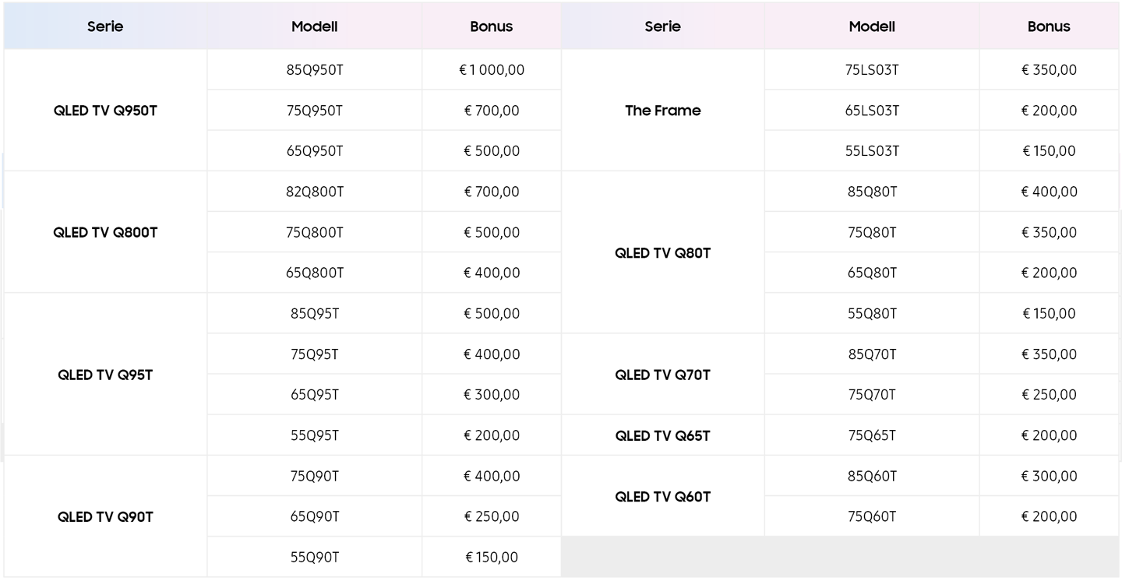Select the 82Q800T model entry
The image size is (1122, 588).
315,192
